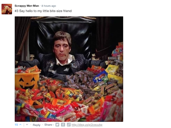Open the Share options
The width and height of the screenshot is (171, 128).
(x=48, y=125)
